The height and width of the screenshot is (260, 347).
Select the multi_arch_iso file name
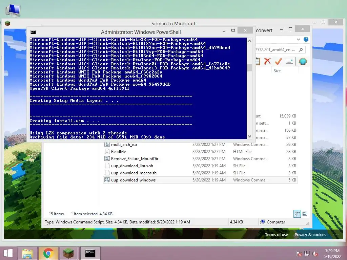click(124, 144)
